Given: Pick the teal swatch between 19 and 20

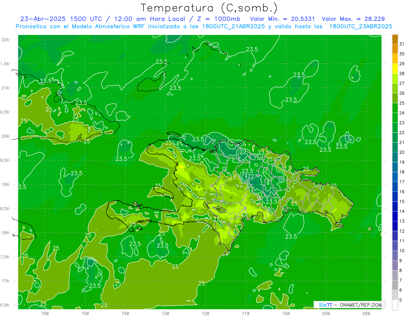Looking at the screenshot, I should click(395, 157).
